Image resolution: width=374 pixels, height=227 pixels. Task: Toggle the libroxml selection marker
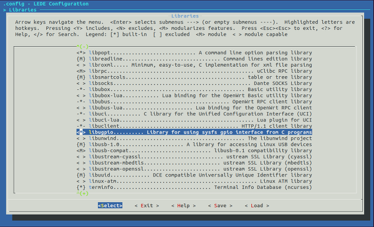81,65
